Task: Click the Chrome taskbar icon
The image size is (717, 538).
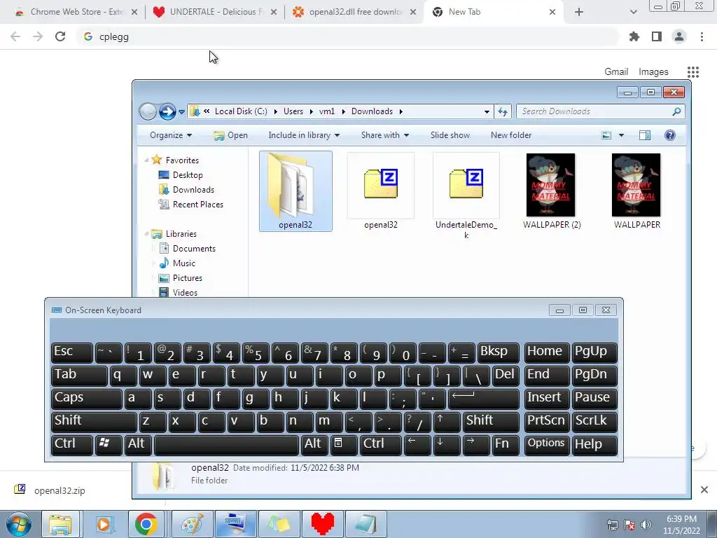Action: pyautogui.click(x=146, y=524)
